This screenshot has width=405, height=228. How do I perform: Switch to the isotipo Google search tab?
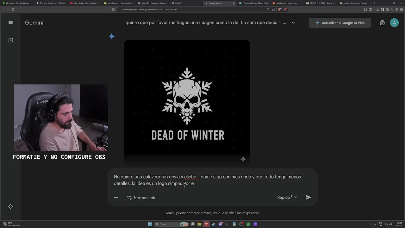(x=355, y=3)
